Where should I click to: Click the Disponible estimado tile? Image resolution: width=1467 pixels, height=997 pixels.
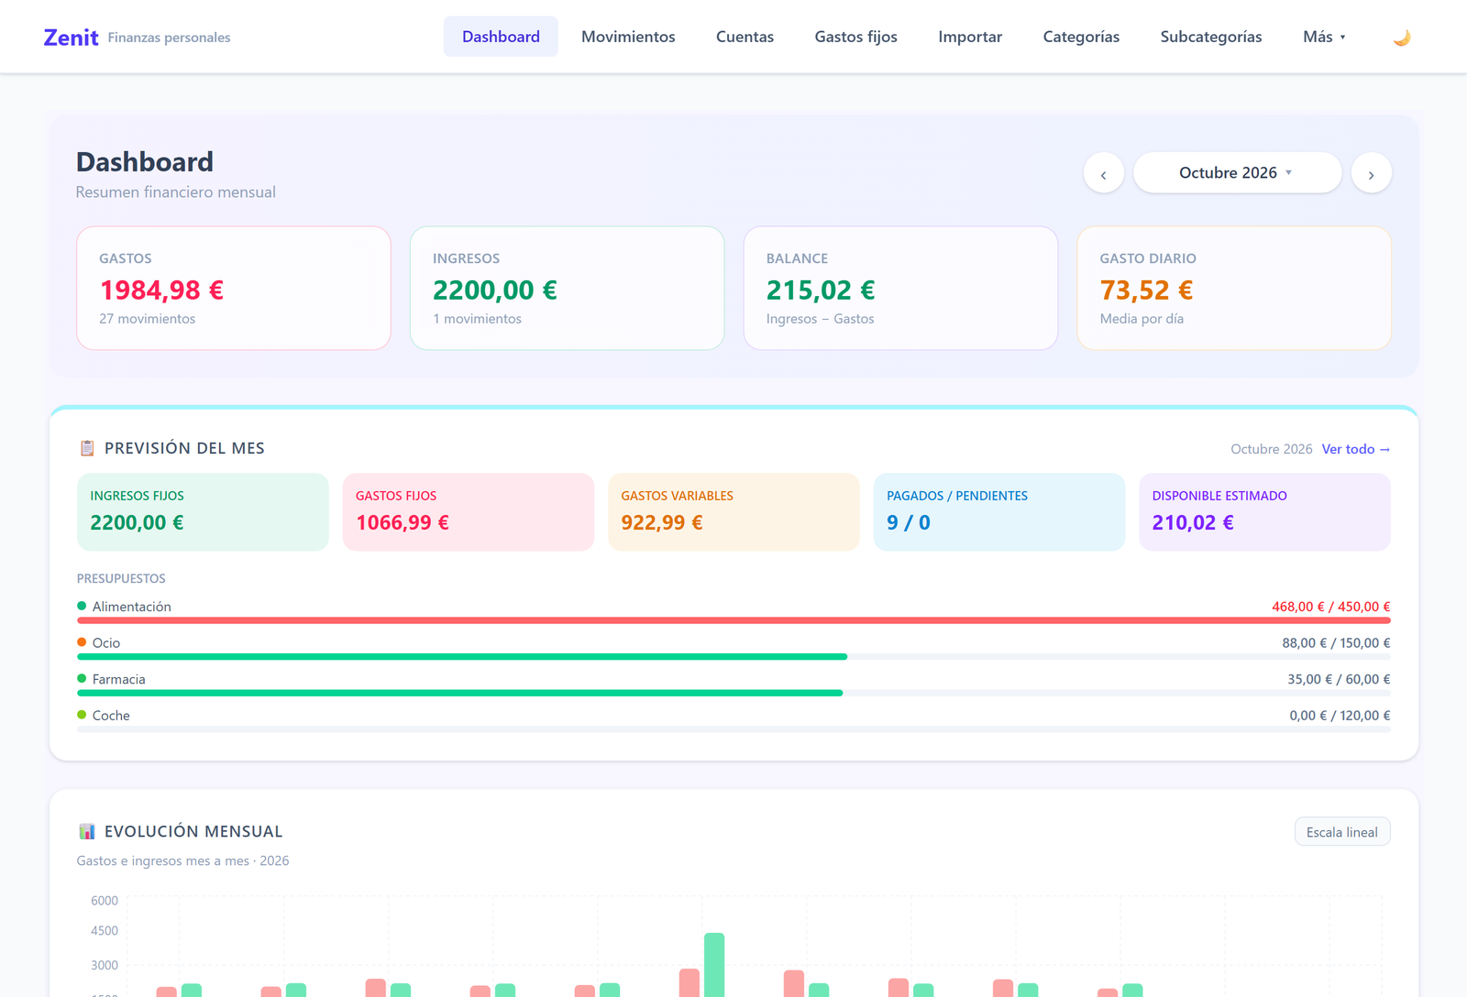point(1264,512)
